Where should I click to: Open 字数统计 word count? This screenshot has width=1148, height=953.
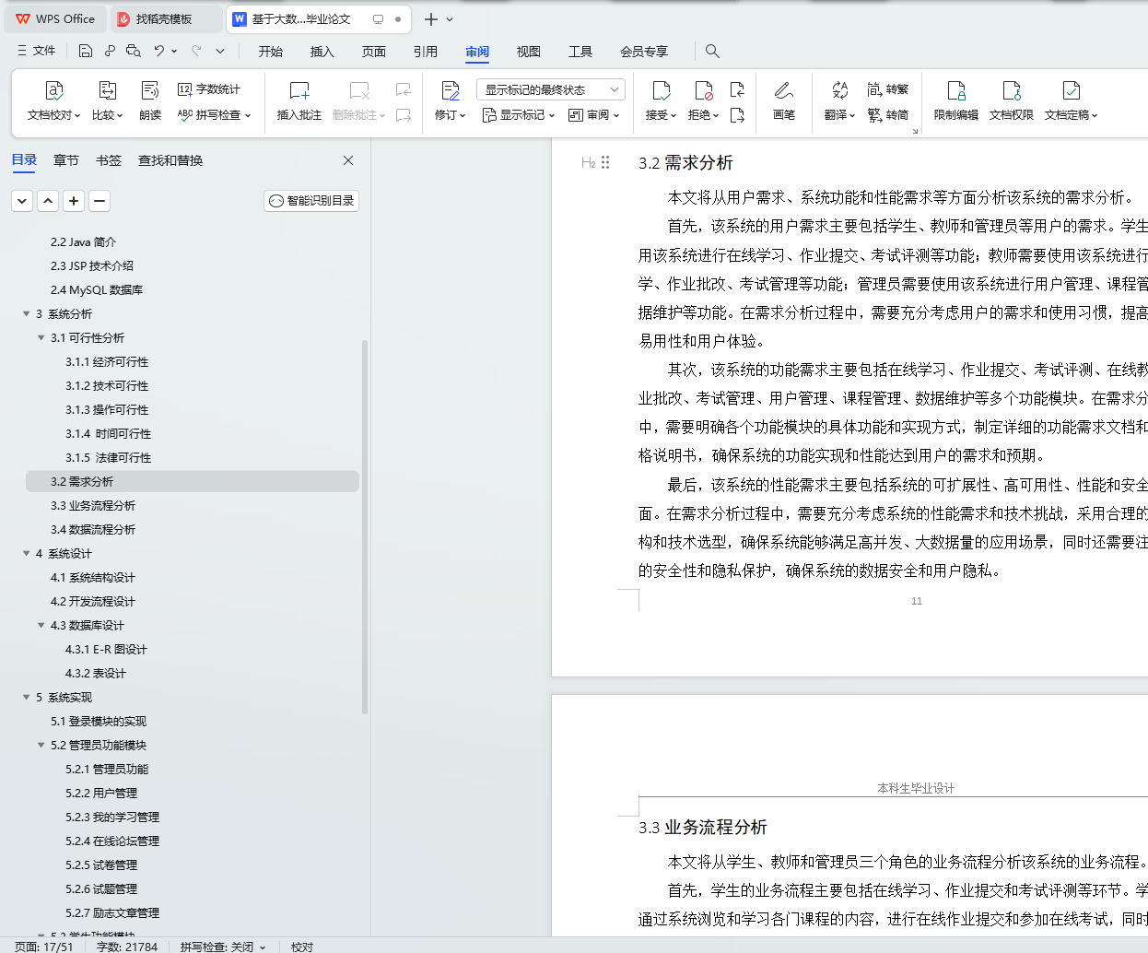click(209, 89)
